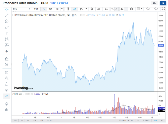Click first small icon in volume legend

27,94
